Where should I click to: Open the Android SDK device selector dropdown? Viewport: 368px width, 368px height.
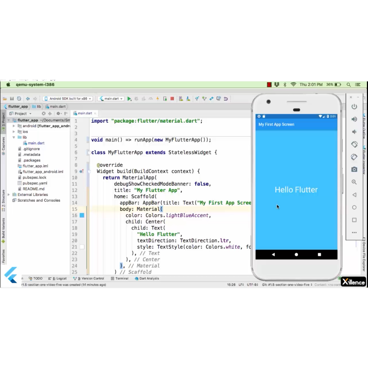(x=68, y=99)
